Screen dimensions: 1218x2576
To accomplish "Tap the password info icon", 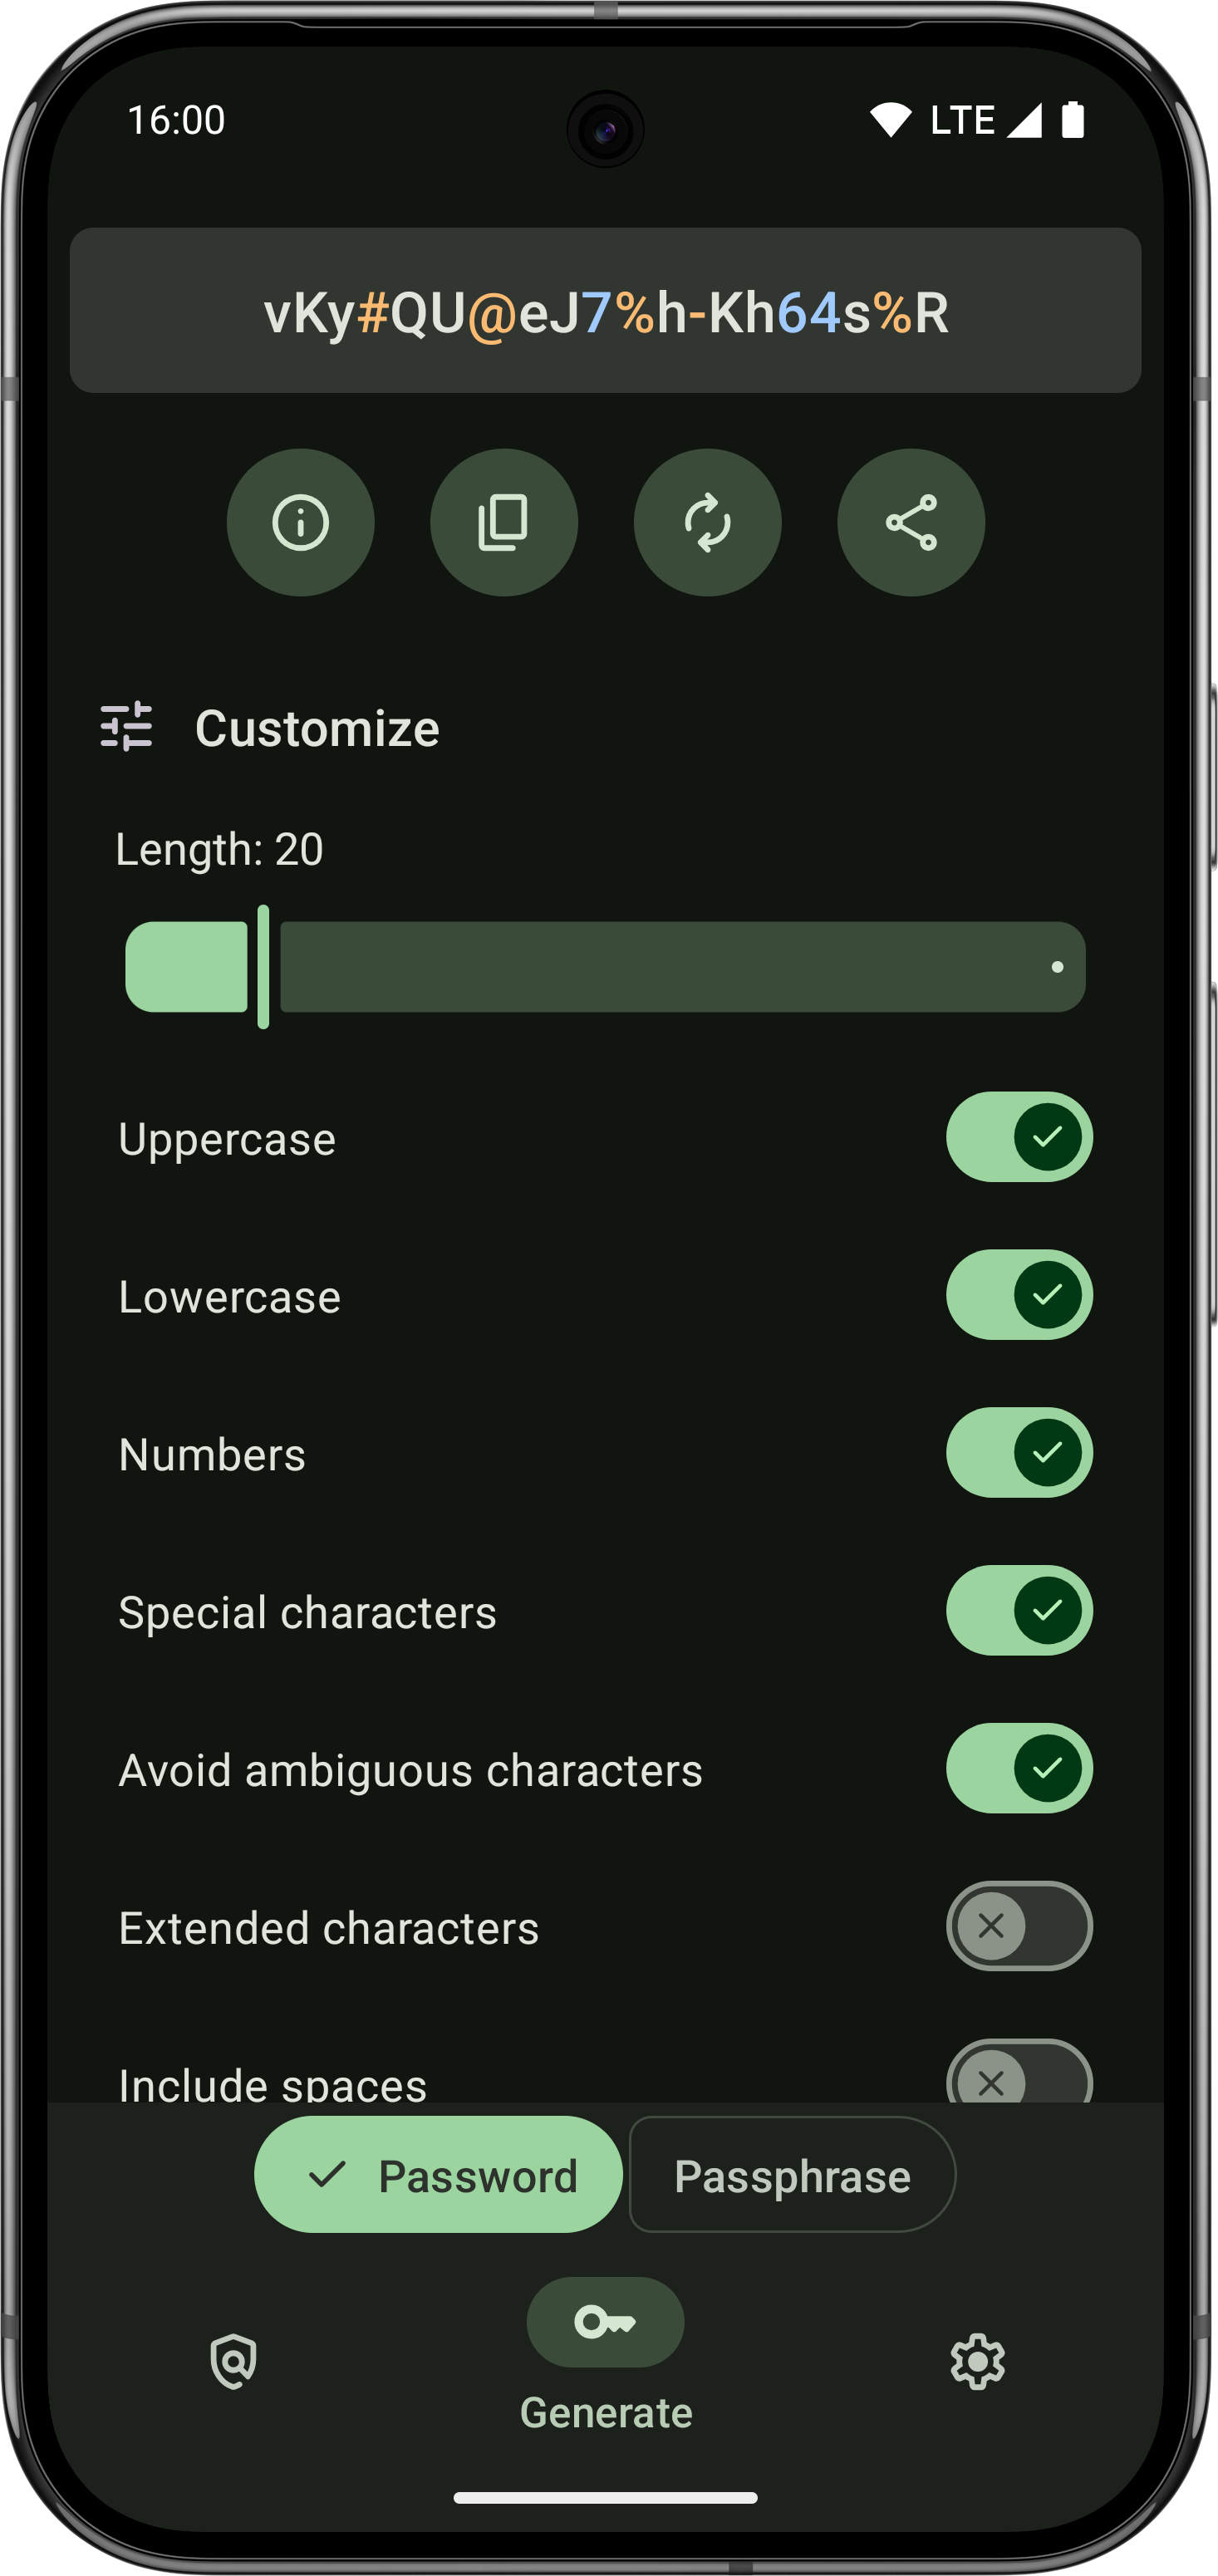I will pyautogui.click(x=300, y=522).
